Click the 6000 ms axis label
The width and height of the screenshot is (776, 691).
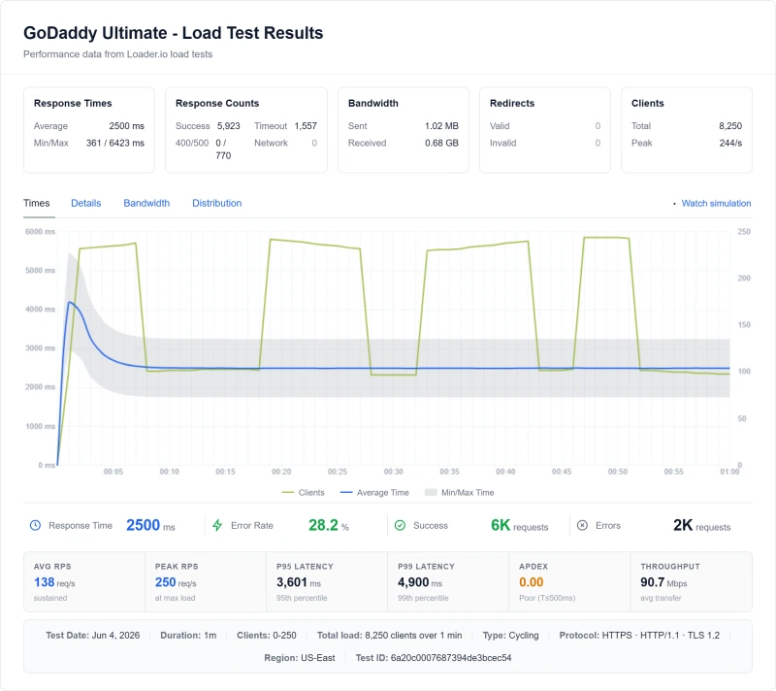click(x=40, y=231)
